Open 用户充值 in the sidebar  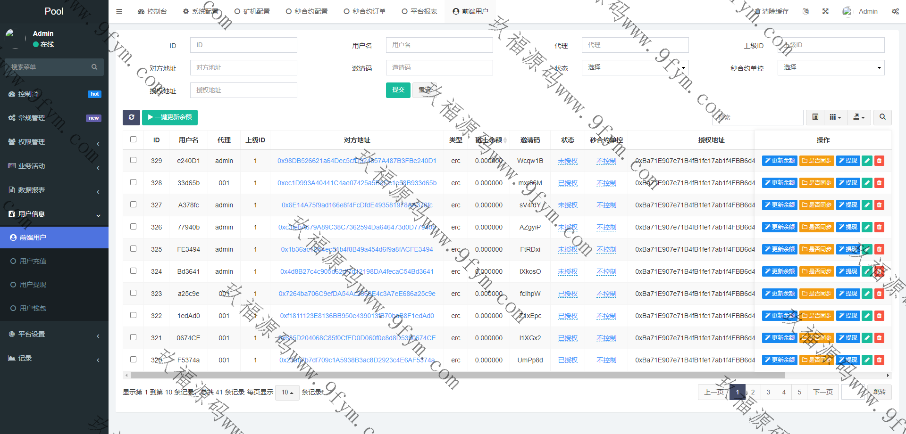click(x=33, y=261)
